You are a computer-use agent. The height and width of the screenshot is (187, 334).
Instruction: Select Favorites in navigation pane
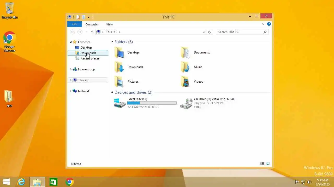84,42
